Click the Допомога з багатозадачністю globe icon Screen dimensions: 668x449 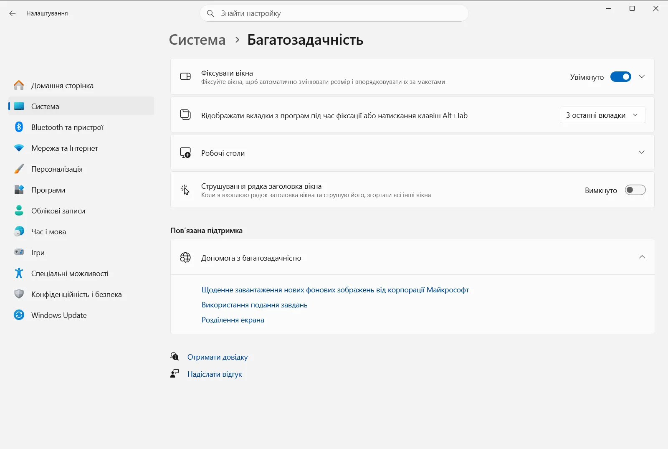click(185, 258)
